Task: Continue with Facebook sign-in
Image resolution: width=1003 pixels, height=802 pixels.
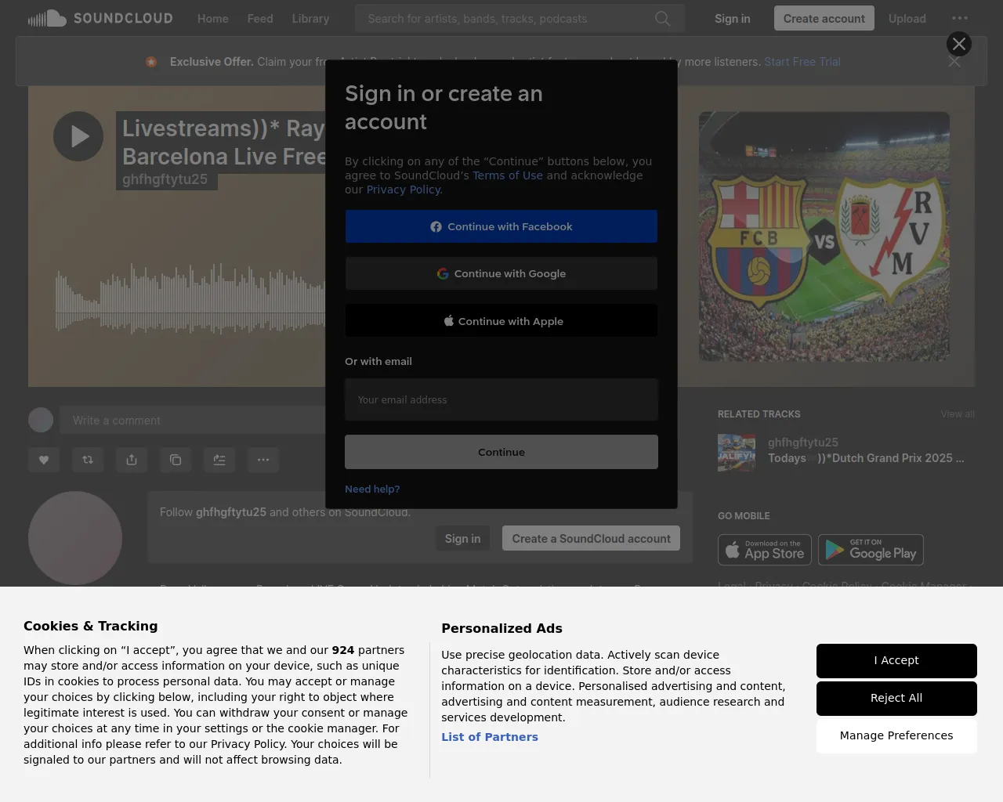Action: click(x=501, y=226)
